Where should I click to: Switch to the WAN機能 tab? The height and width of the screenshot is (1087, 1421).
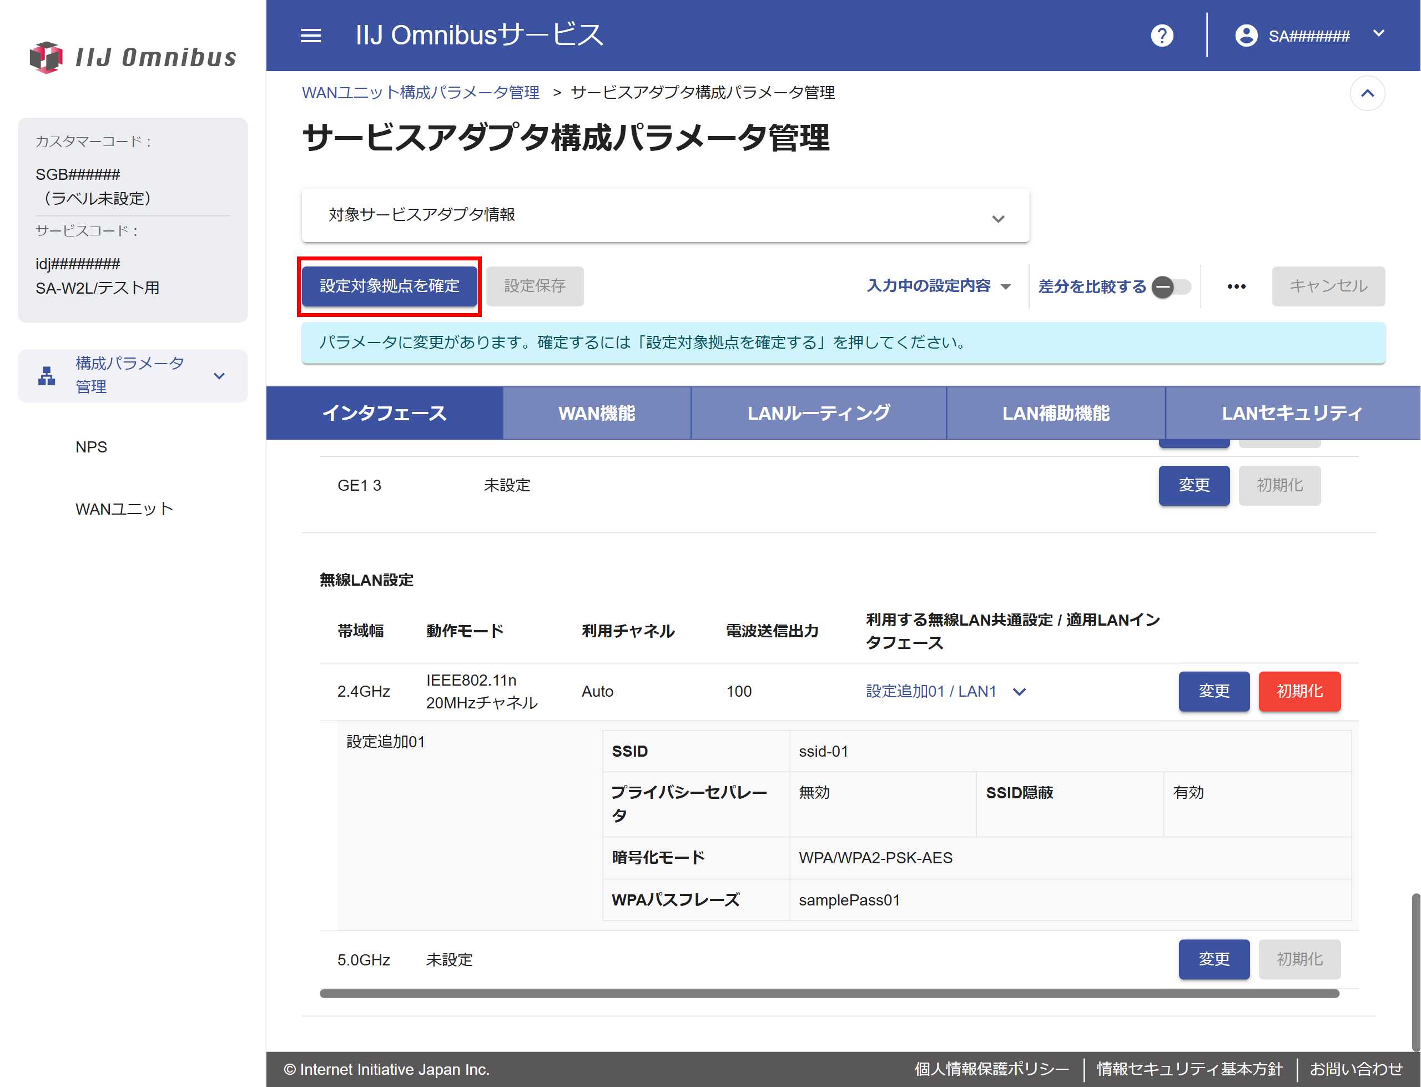point(596,413)
